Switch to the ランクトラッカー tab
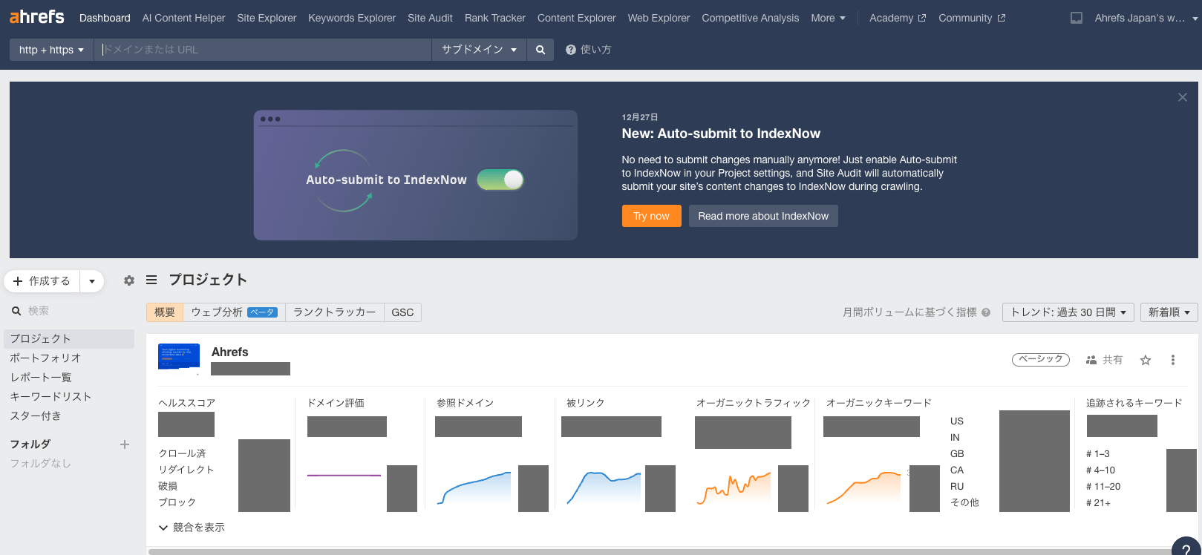Screen dimensions: 1202x555 (x=334, y=312)
